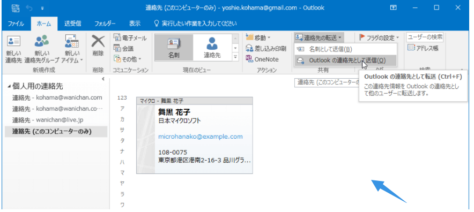Jump to サ in the index
The width and height of the screenshot is (474, 212).
pyautogui.click(x=122, y=130)
